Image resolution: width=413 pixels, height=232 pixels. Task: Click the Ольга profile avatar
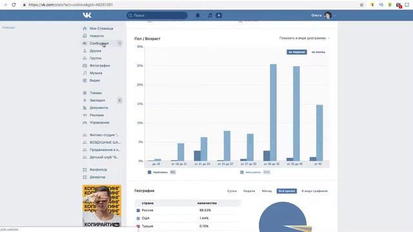pos(328,15)
